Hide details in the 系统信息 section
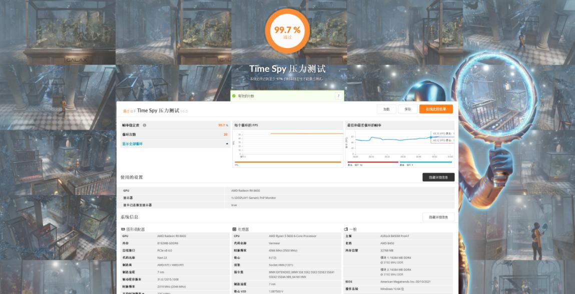 pyautogui.click(x=438, y=217)
